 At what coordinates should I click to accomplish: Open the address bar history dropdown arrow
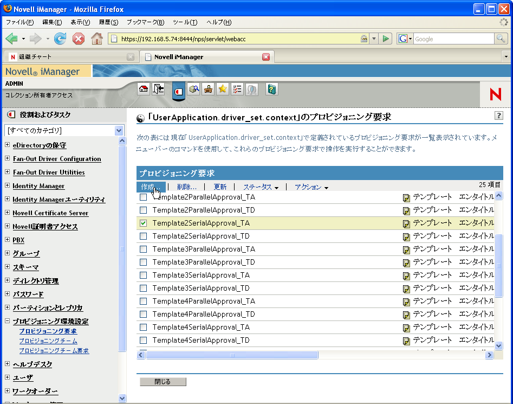click(x=374, y=39)
